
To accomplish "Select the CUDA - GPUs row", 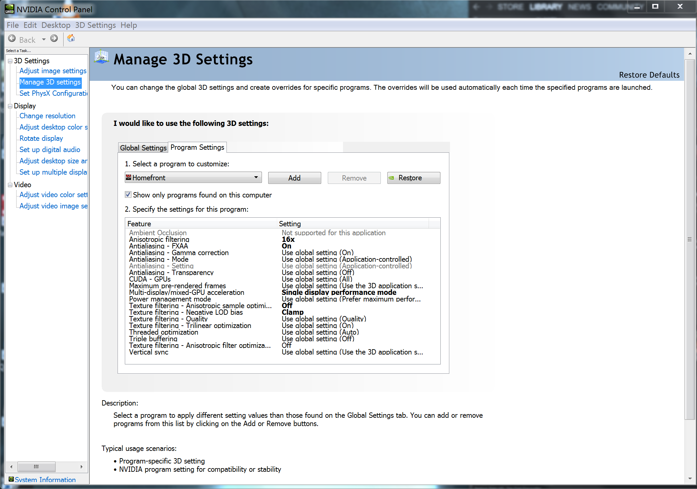I will tap(282, 279).
